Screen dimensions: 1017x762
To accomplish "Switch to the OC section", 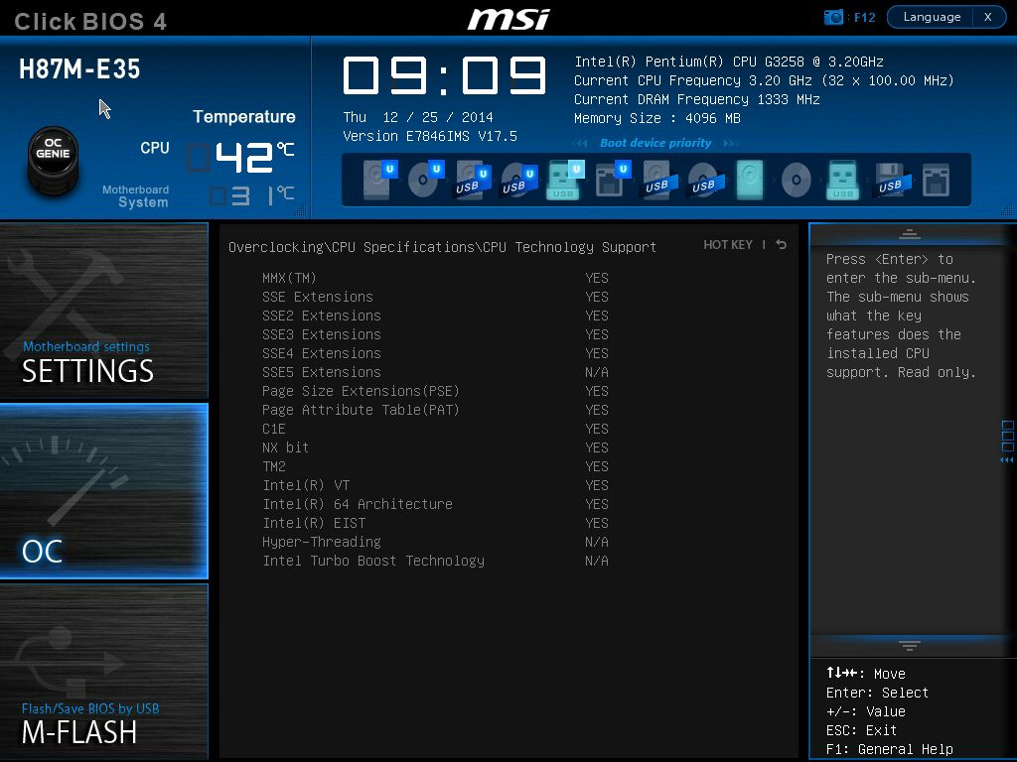I will 104,491.
